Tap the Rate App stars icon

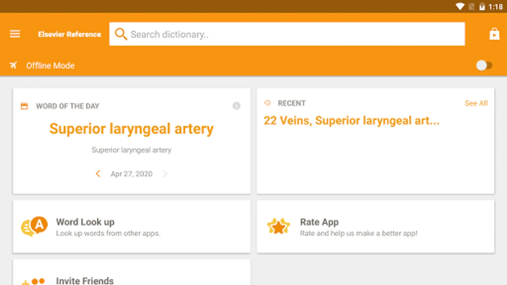tap(279, 226)
